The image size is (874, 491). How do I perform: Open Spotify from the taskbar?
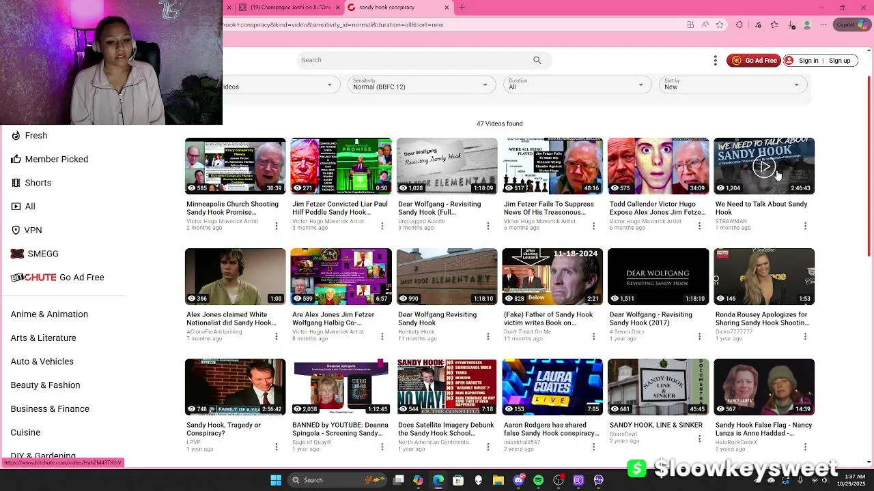tap(538, 480)
